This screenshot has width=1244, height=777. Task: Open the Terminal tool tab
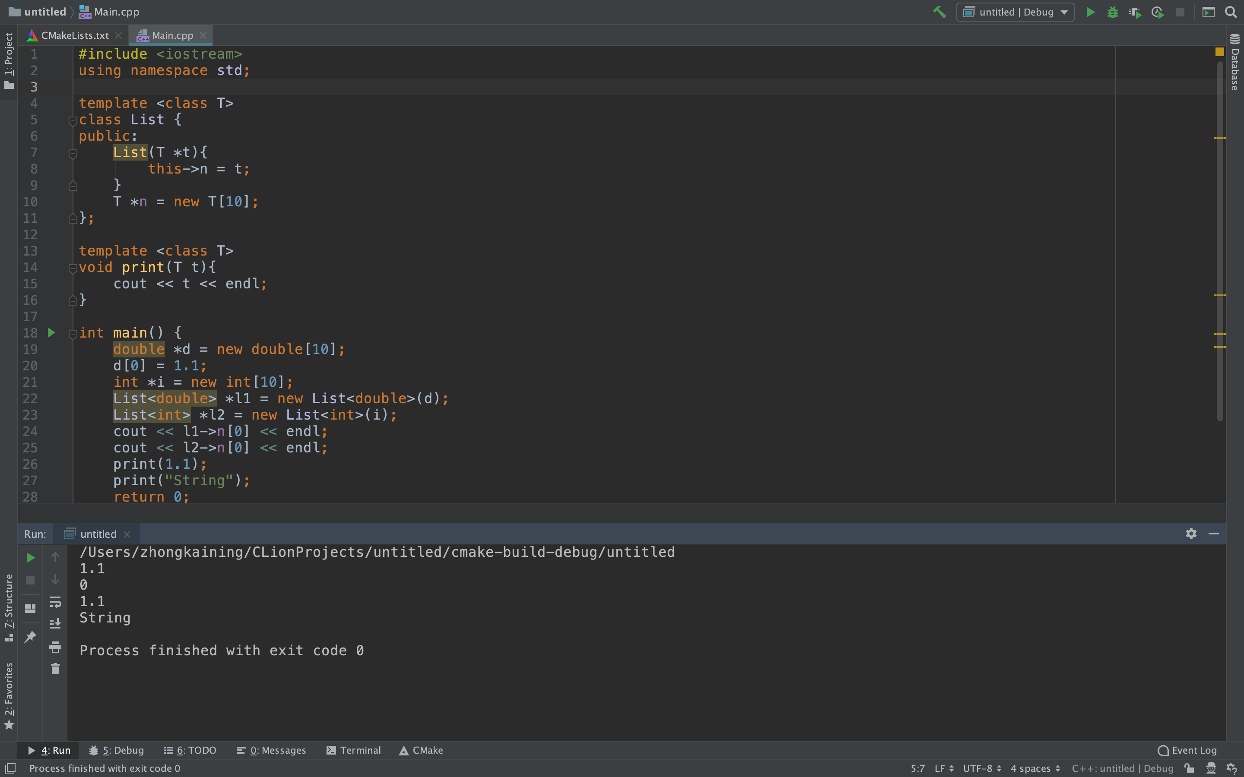354,750
